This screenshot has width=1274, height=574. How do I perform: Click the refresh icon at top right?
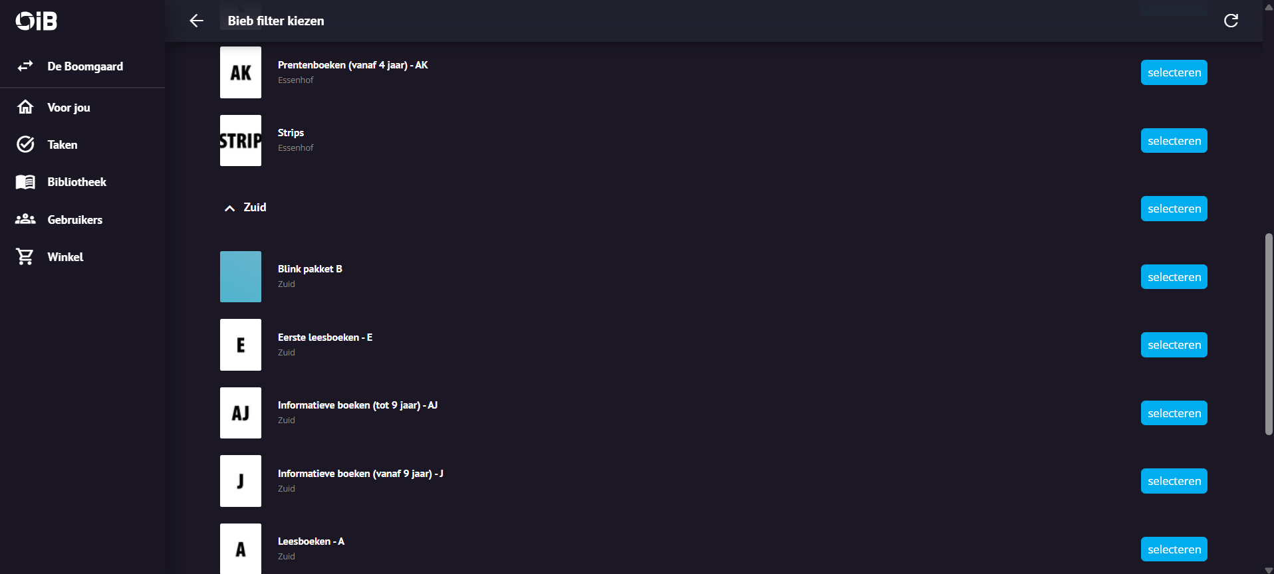(x=1231, y=21)
